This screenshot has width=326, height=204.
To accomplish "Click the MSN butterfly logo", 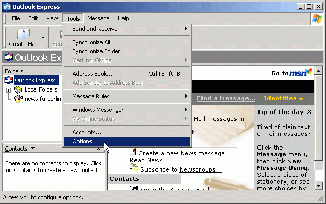I will pos(309,71).
